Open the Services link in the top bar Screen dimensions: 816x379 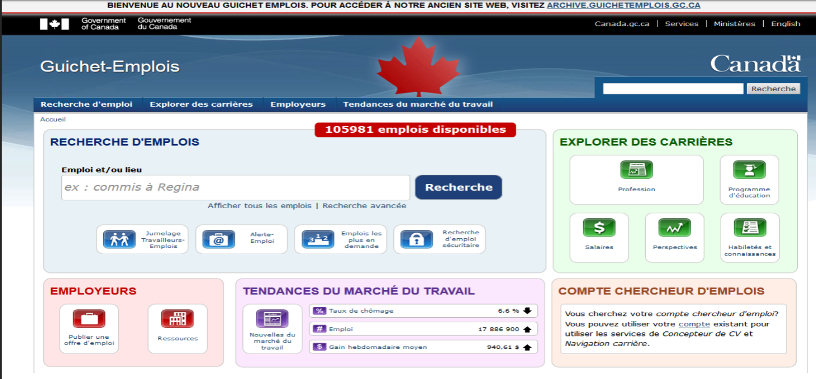682,24
